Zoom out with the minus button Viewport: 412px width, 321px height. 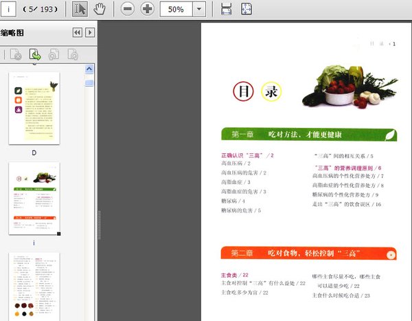coord(128,9)
